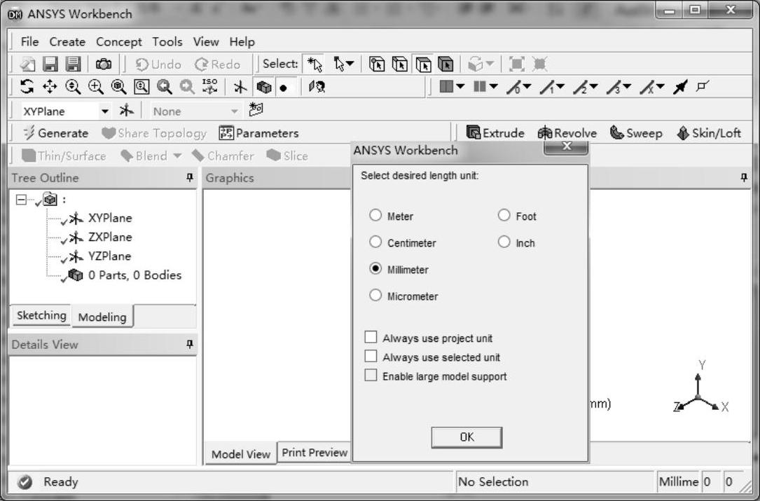Click the Save Project icon
Screen dimensions: 760x501
click(x=50, y=64)
